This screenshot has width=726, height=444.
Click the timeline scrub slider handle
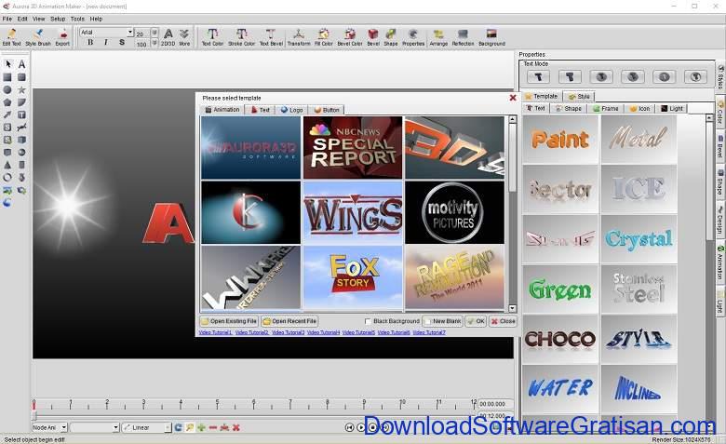34,416
